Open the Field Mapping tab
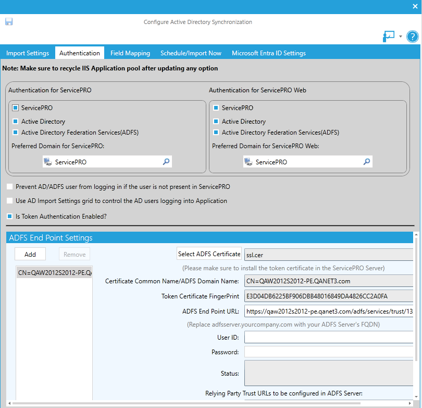Viewport: 422px width, 408px height. point(130,53)
